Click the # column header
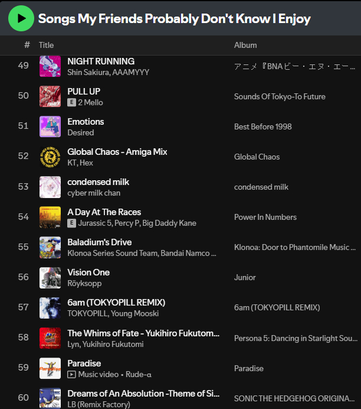361x409 pixels. coord(27,46)
